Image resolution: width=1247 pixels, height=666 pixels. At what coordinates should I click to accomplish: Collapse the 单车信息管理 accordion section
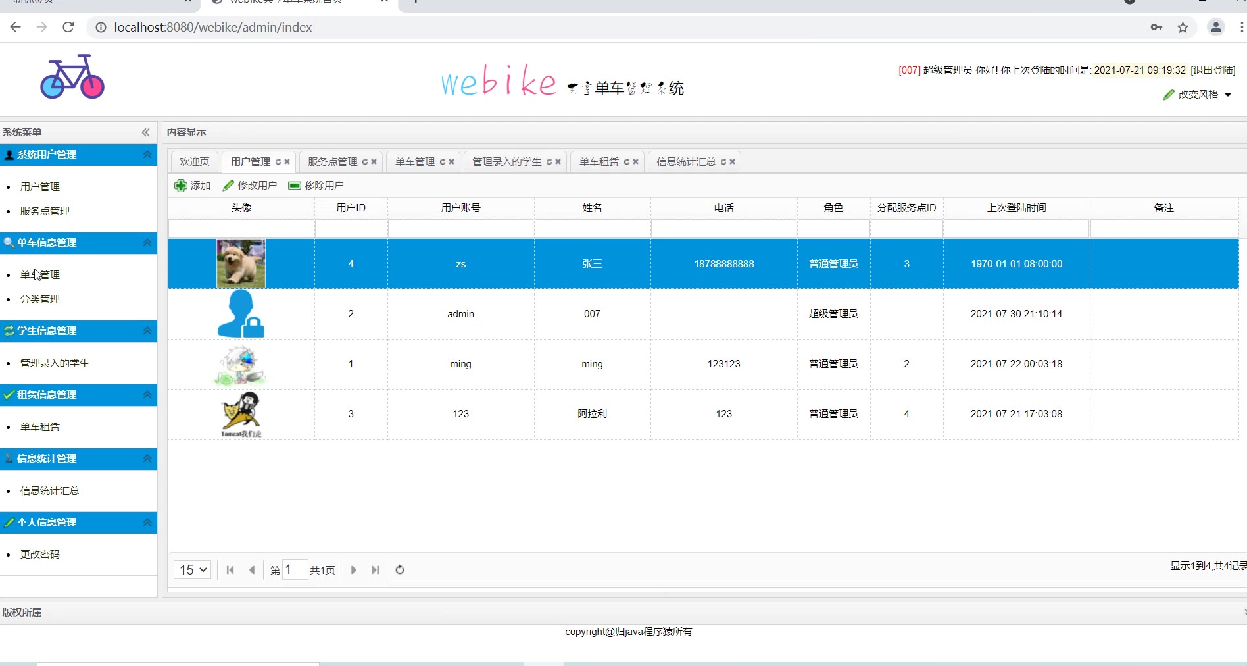pos(147,243)
